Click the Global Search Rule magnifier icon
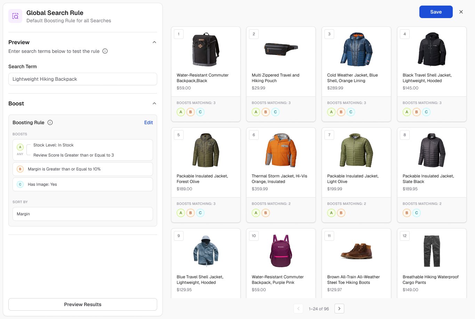 [15, 16]
